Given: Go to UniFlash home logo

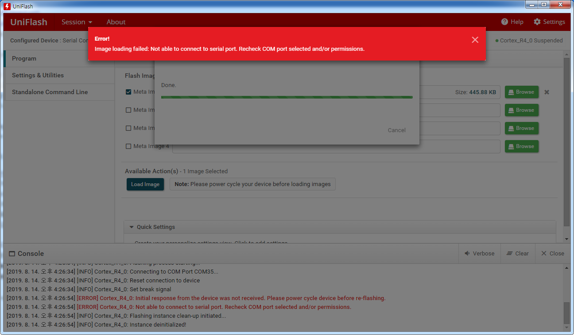Looking at the screenshot, I should click(29, 22).
